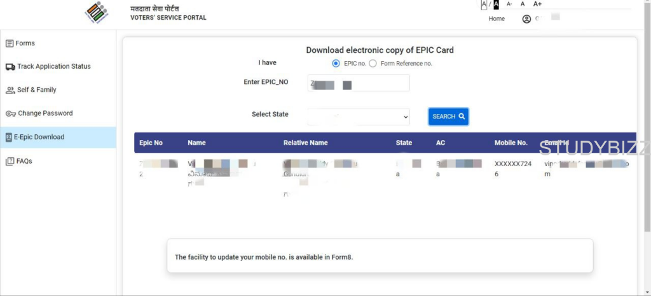Click the E-Epic Download card icon

(x=9, y=137)
